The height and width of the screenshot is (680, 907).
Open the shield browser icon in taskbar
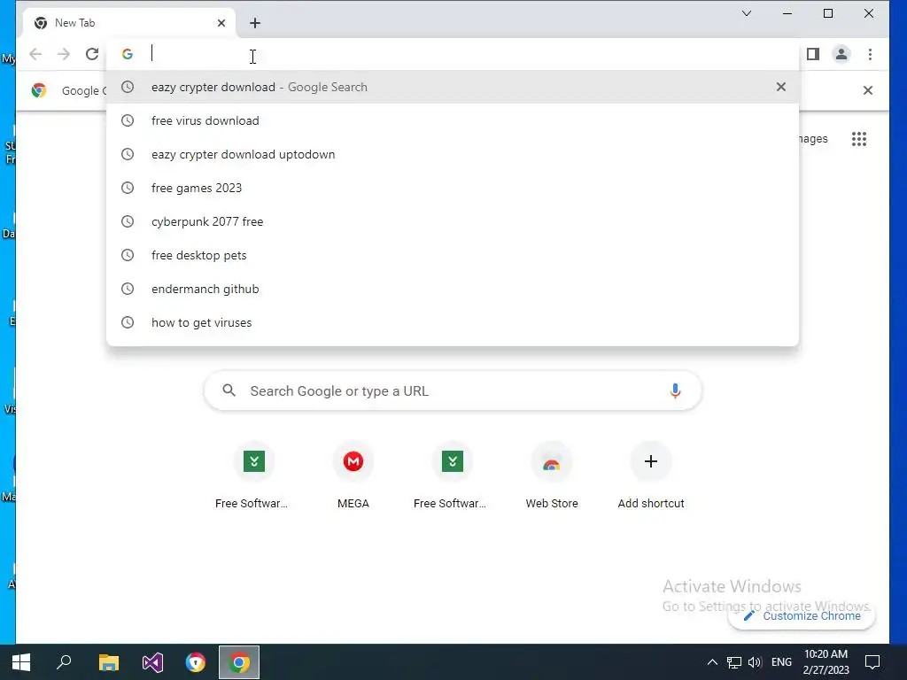[x=196, y=662]
